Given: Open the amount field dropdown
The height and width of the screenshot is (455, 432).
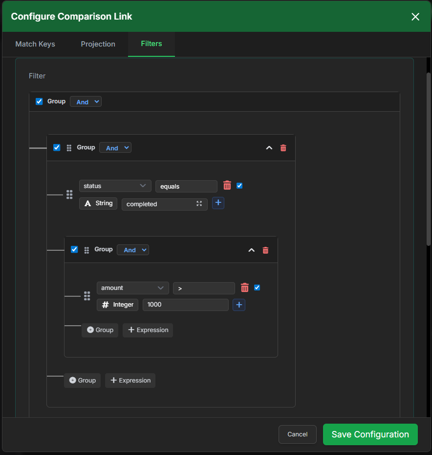Looking at the screenshot, I should 132,288.
